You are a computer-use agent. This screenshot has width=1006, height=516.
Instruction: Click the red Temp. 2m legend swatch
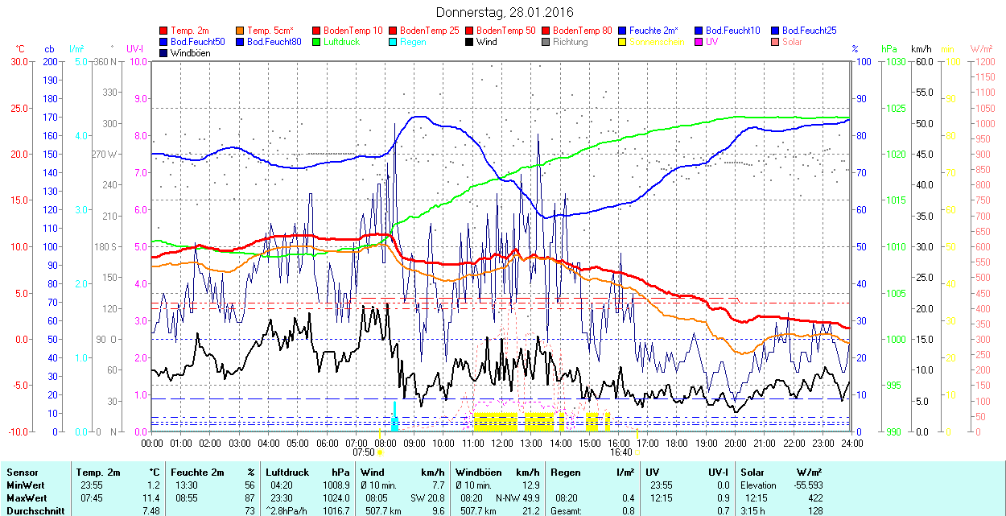(x=164, y=31)
